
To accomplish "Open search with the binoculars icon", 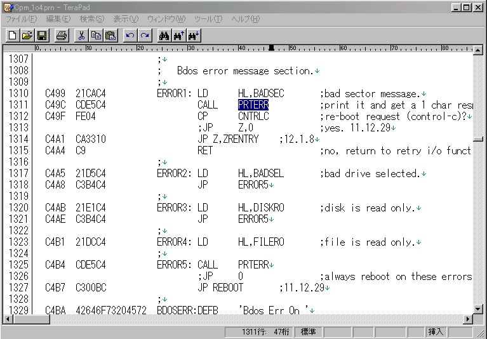I will [164, 36].
